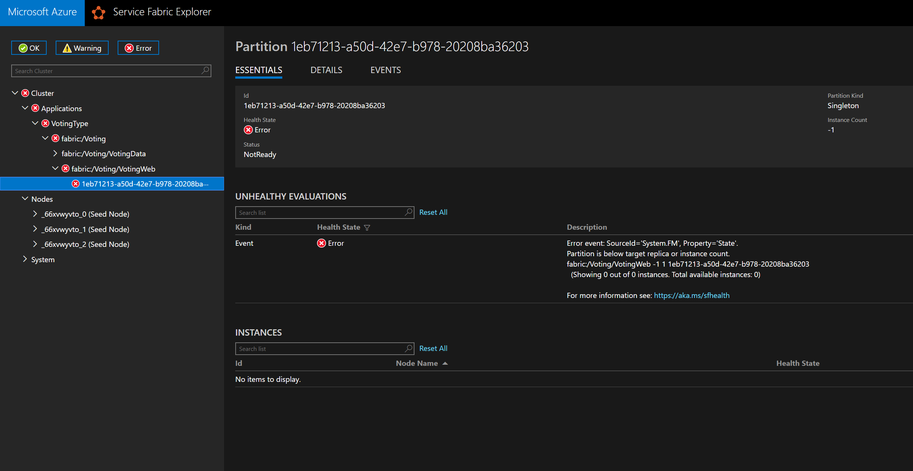This screenshot has width=913, height=471.
Task: Select _66xvwyvto_2 (Seed Node) item
Action: (x=86, y=244)
